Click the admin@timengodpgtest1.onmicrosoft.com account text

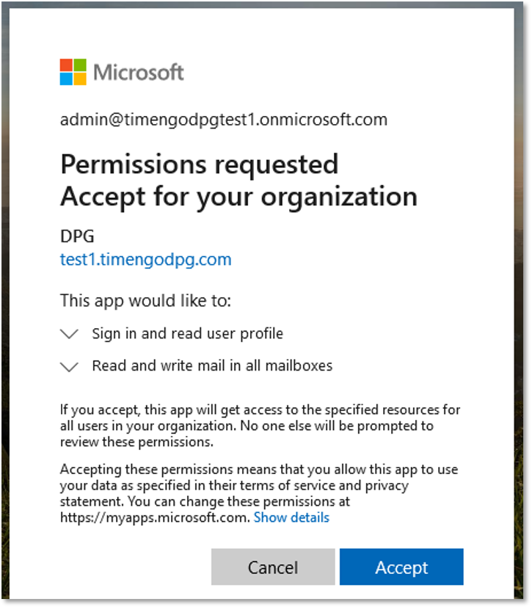click(224, 120)
